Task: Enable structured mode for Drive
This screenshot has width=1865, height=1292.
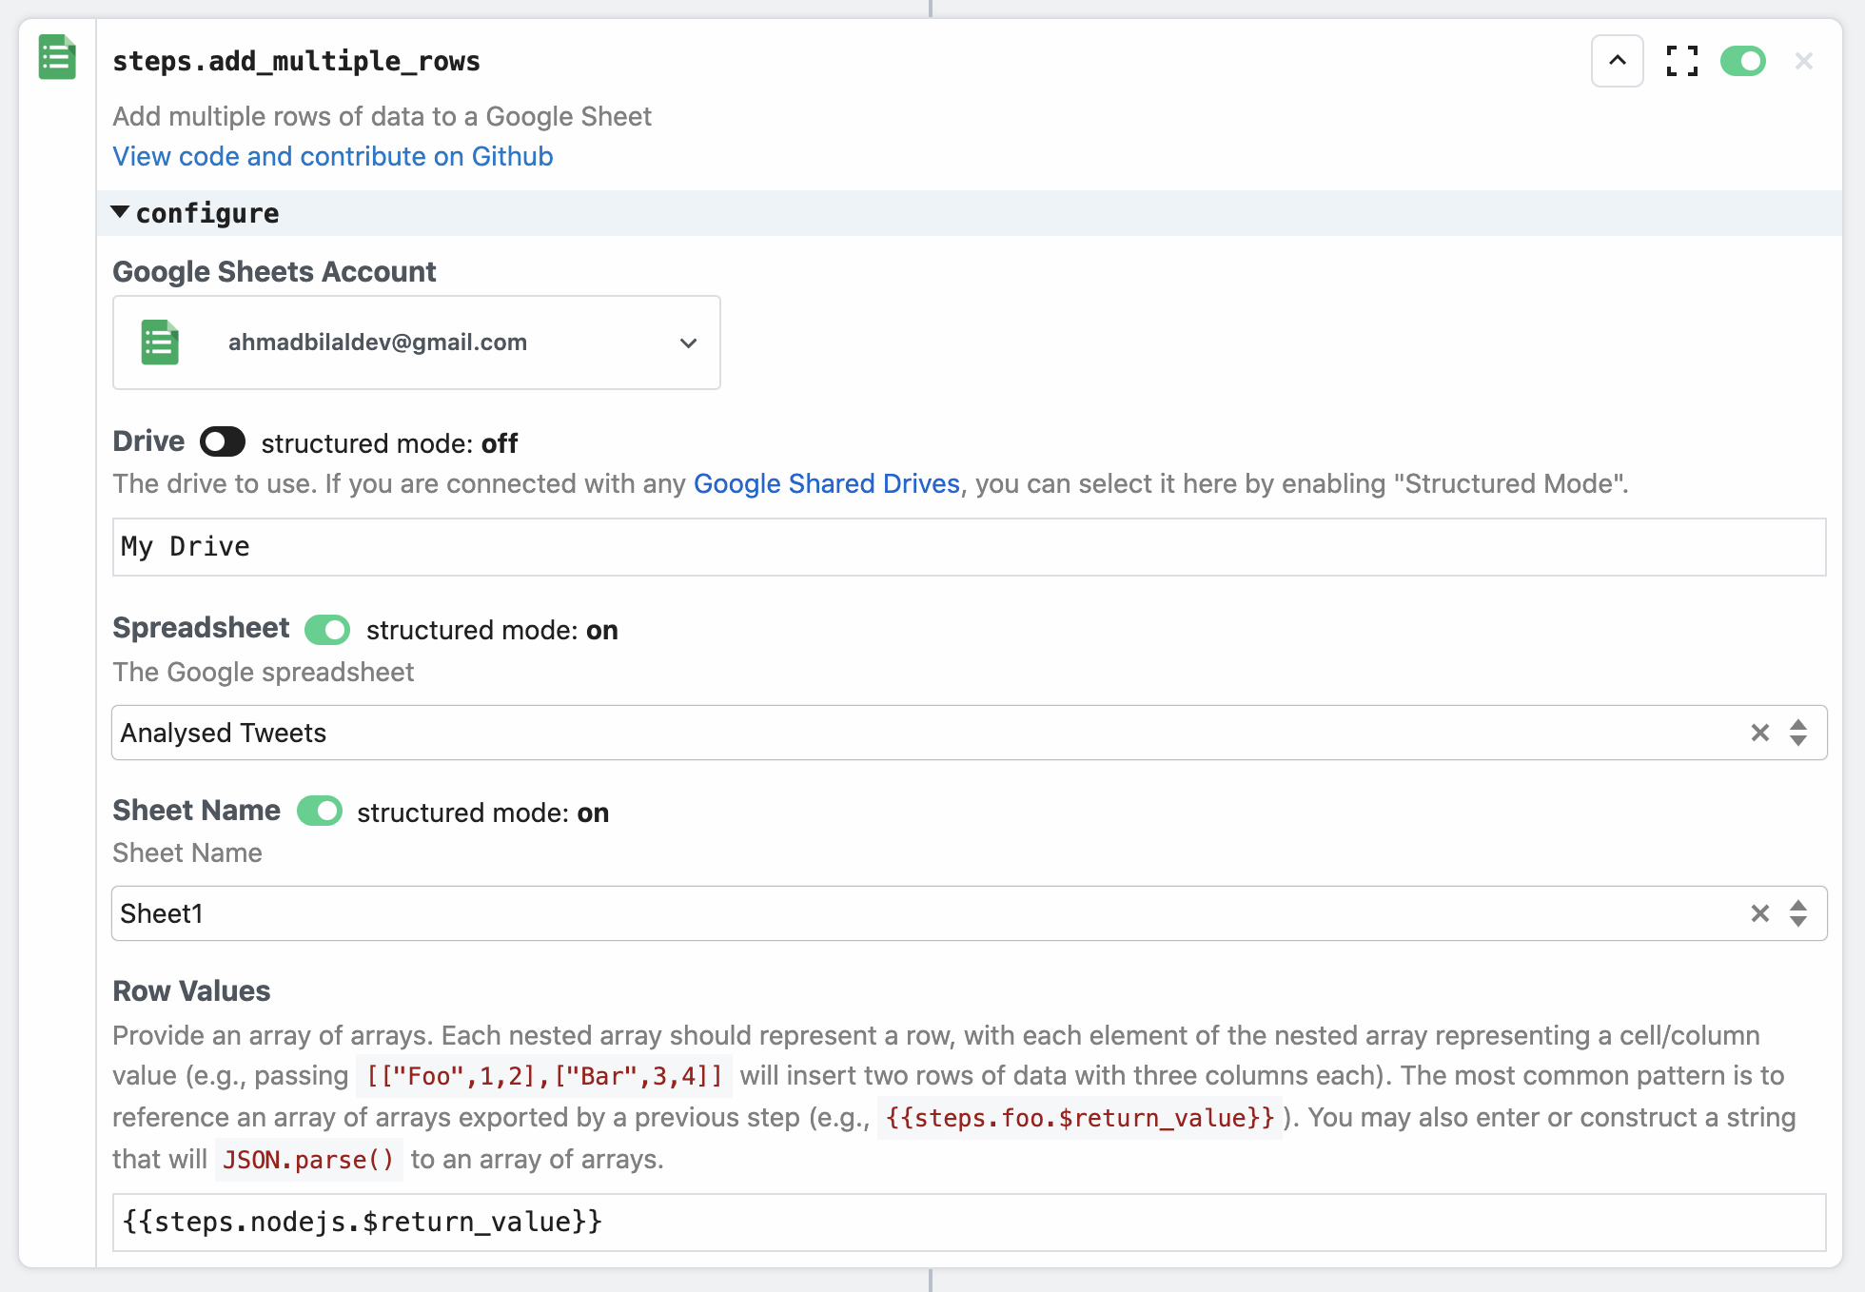Action: pos(223,442)
